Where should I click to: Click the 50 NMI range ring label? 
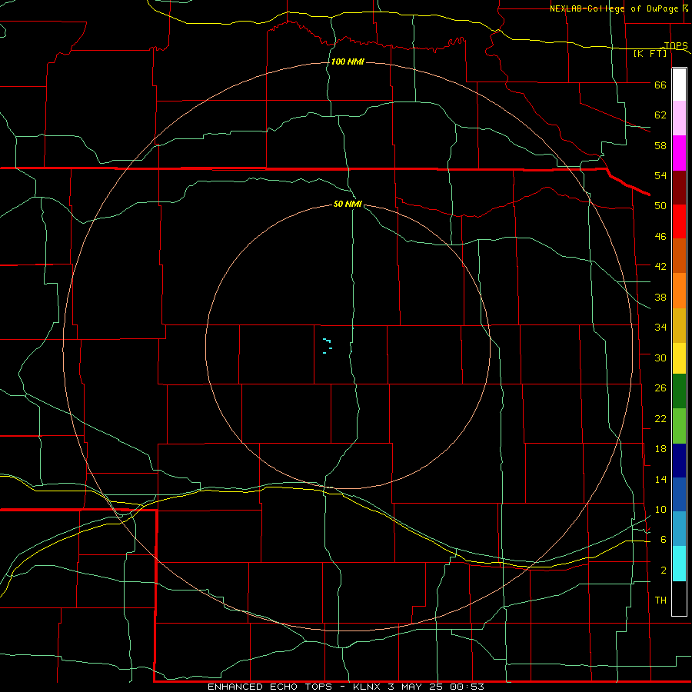348,204
